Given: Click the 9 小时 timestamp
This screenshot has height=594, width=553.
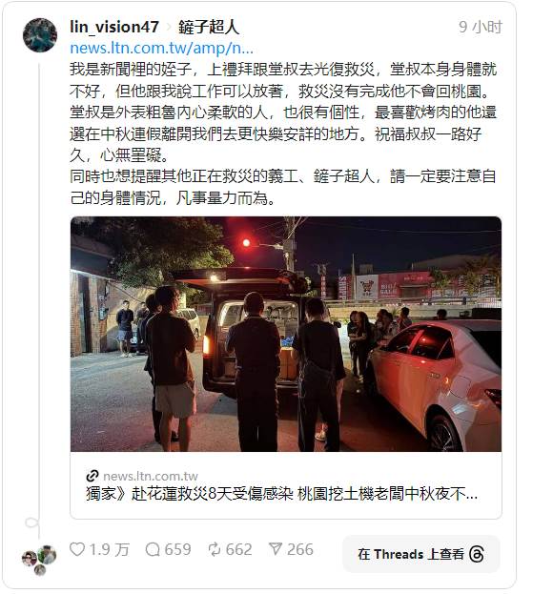Looking at the screenshot, I should (480, 27).
